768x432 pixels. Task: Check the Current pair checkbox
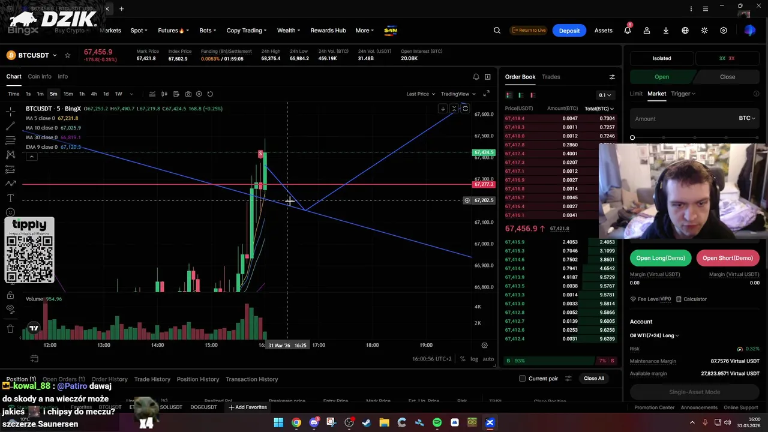coord(522,379)
